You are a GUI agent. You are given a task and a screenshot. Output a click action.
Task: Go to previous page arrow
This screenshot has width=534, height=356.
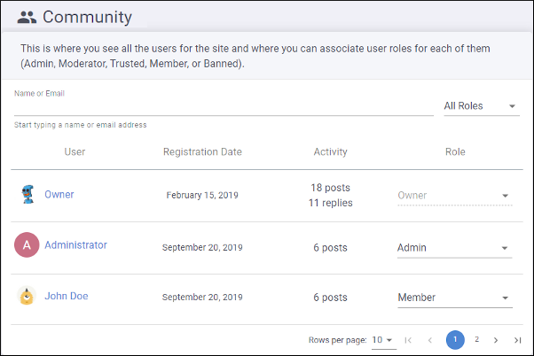(x=430, y=340)
